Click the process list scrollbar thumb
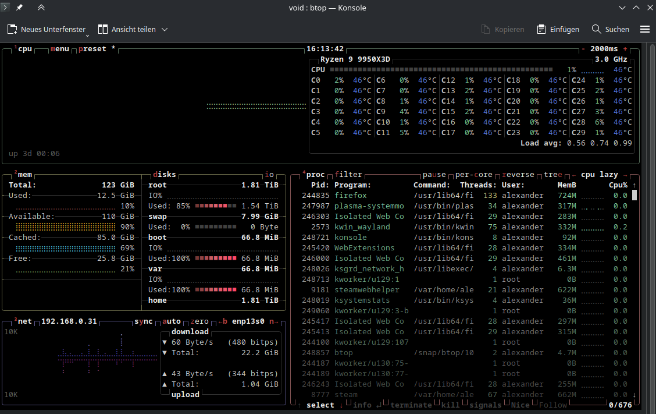 click(x=634, y=195)
